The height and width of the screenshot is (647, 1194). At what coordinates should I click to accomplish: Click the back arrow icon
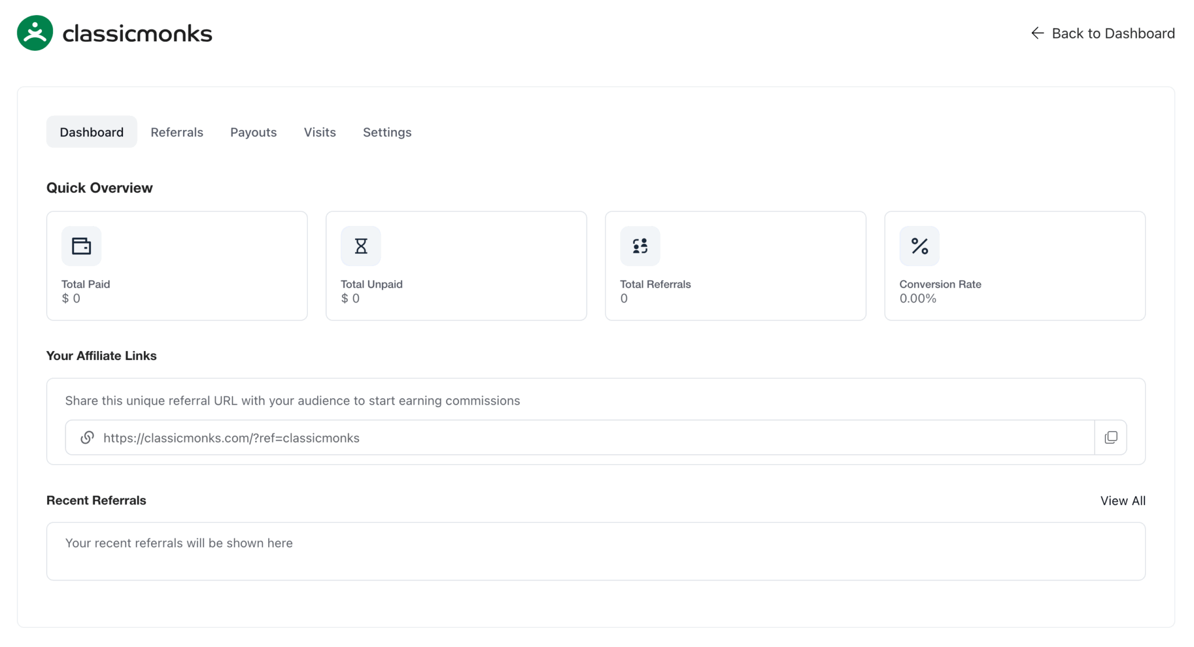tap(1037, 33)
